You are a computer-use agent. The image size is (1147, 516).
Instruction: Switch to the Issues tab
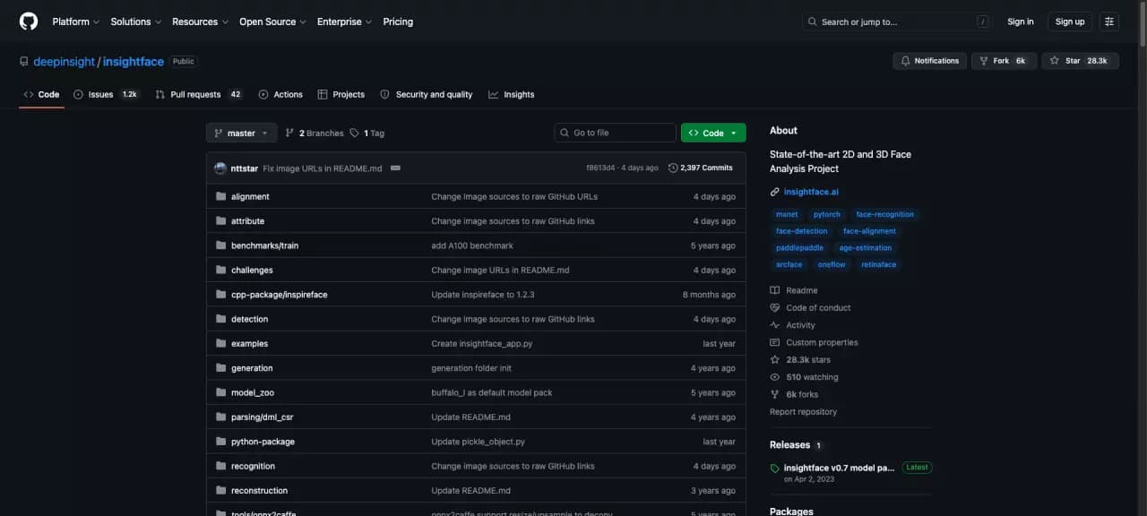(x=106, y=94)
